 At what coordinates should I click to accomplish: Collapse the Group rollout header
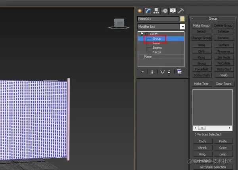213,19
